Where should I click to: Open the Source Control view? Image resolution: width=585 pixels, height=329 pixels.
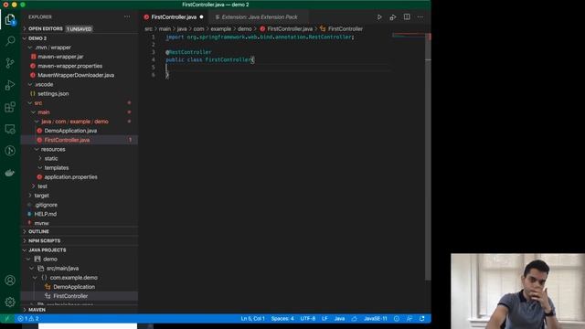(10, 63)
